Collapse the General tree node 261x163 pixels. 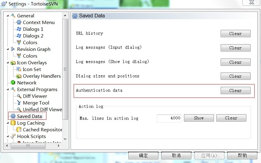click(x=8, y=16)
